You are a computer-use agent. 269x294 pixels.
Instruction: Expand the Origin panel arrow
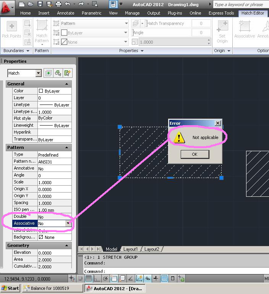point(229,51)
